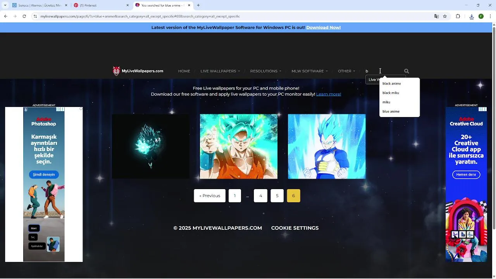The image size is (496, 279).
Task: Go to Previous page
Action: click(210, 196)
